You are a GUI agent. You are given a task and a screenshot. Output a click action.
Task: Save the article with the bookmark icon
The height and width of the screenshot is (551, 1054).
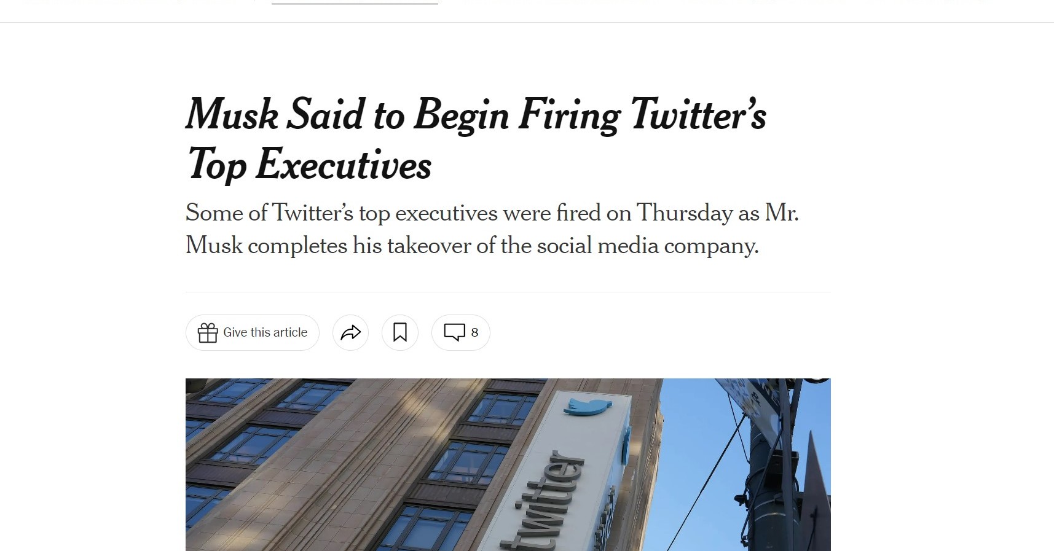pyautogui.click(x=400, y=333)
